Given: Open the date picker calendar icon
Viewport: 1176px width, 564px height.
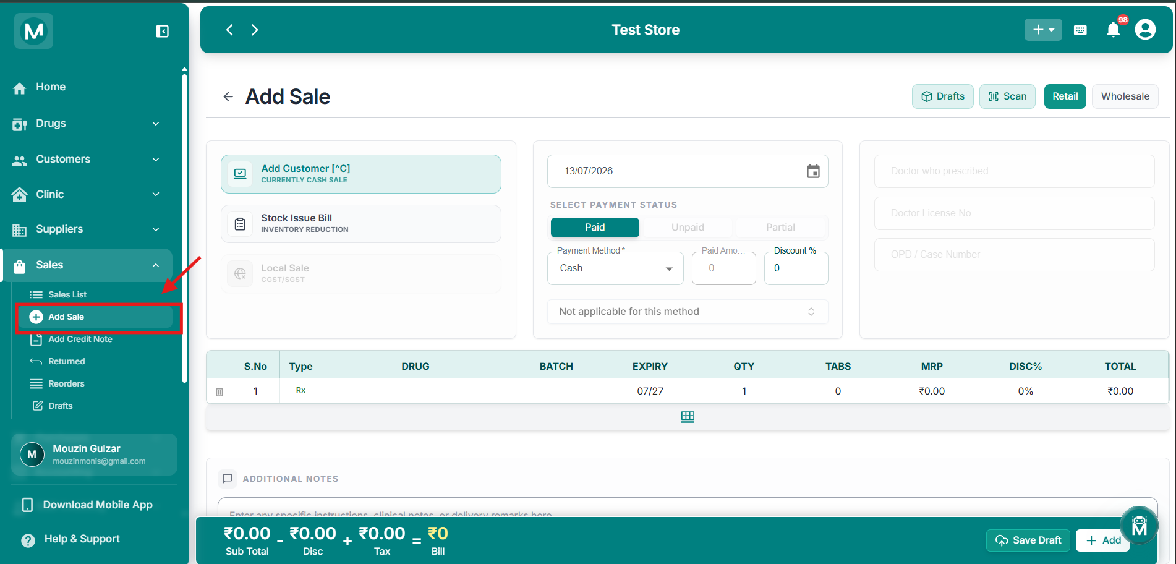Looking at the screenshot, I should [813, 171].
